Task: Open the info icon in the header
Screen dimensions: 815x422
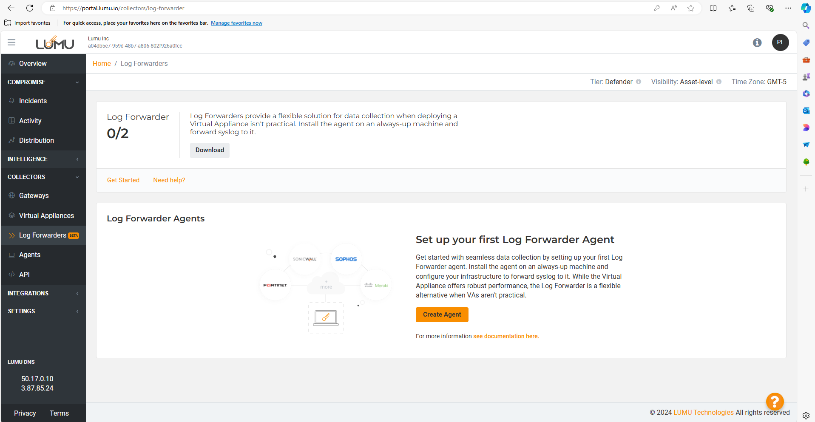Action: click(757, 42)
